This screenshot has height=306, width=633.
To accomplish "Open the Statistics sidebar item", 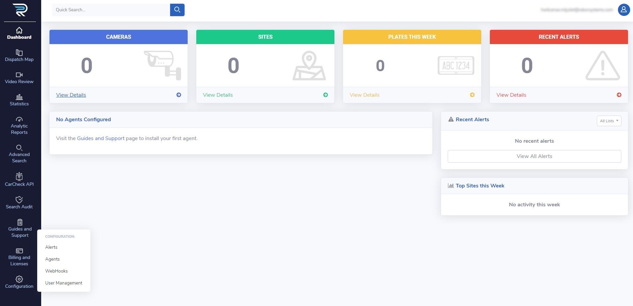I will 19,100.
